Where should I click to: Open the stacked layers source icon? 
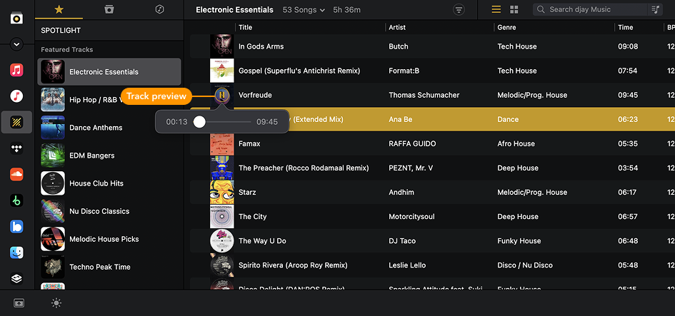[17, 279]
